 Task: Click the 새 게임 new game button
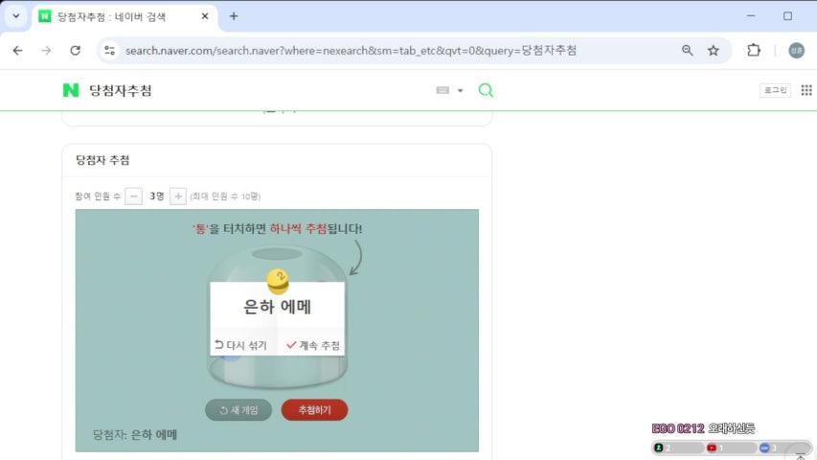pos(238,410)
